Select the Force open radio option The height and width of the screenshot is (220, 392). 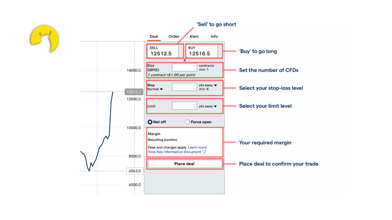tap(187, 122)
